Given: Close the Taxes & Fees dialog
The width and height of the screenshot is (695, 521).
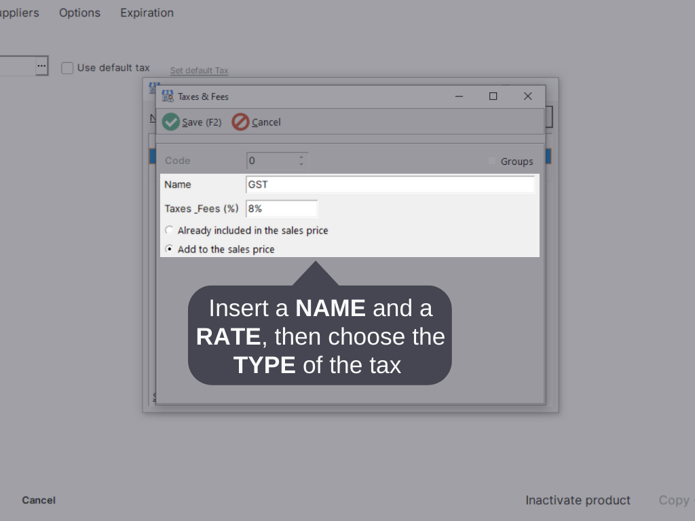Looking at the screenshot, I should [527, 96].
